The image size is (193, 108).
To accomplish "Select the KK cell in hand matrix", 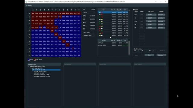I will (x=37, y=17).
